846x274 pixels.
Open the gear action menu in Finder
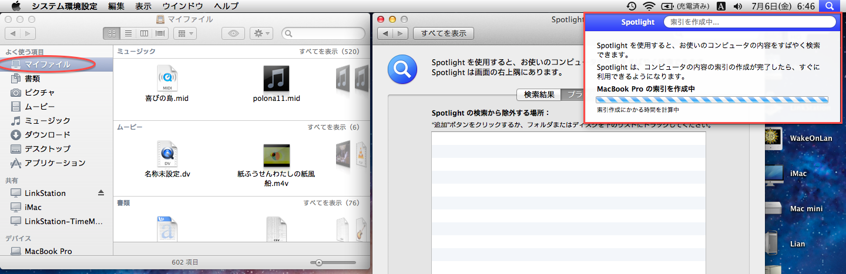[261, 33]
